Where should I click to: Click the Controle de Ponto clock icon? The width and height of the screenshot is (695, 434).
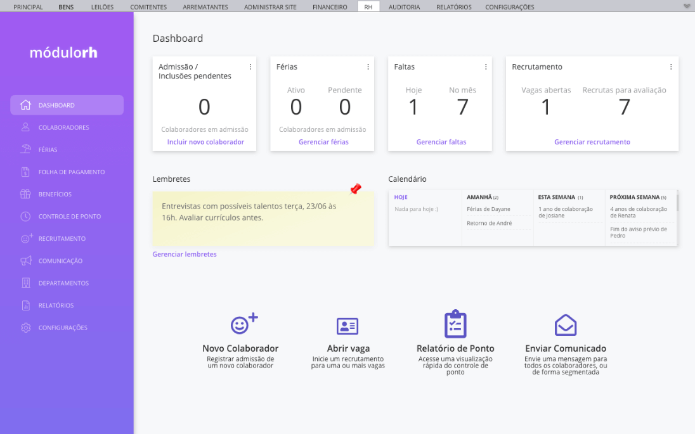click(25, 217)
